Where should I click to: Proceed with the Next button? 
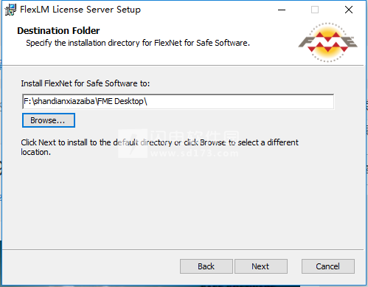(x=261, y=266)
